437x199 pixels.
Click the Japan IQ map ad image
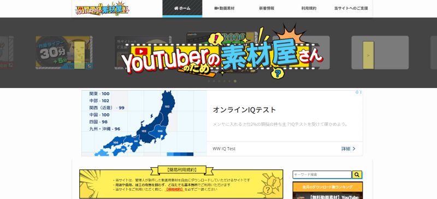click(x=144, y=123)
